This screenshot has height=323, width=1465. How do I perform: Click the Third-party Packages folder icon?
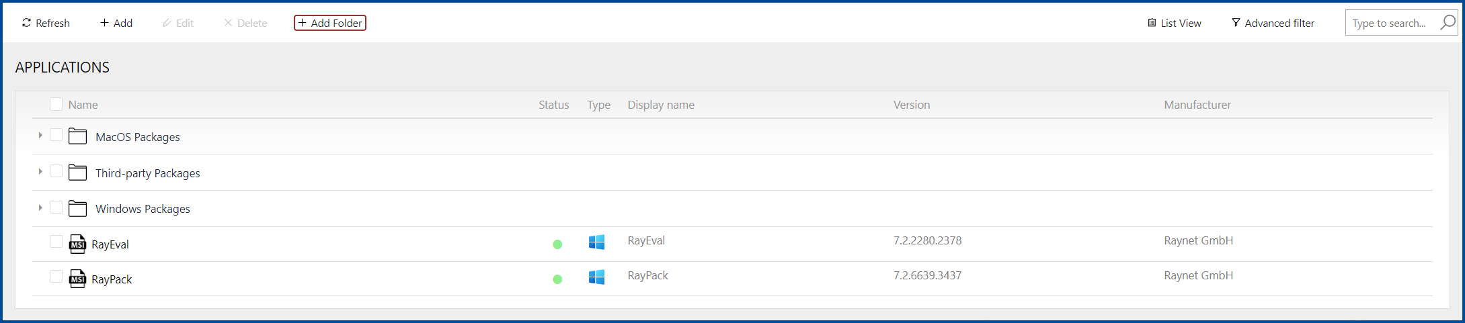click(x=78, y=173)
